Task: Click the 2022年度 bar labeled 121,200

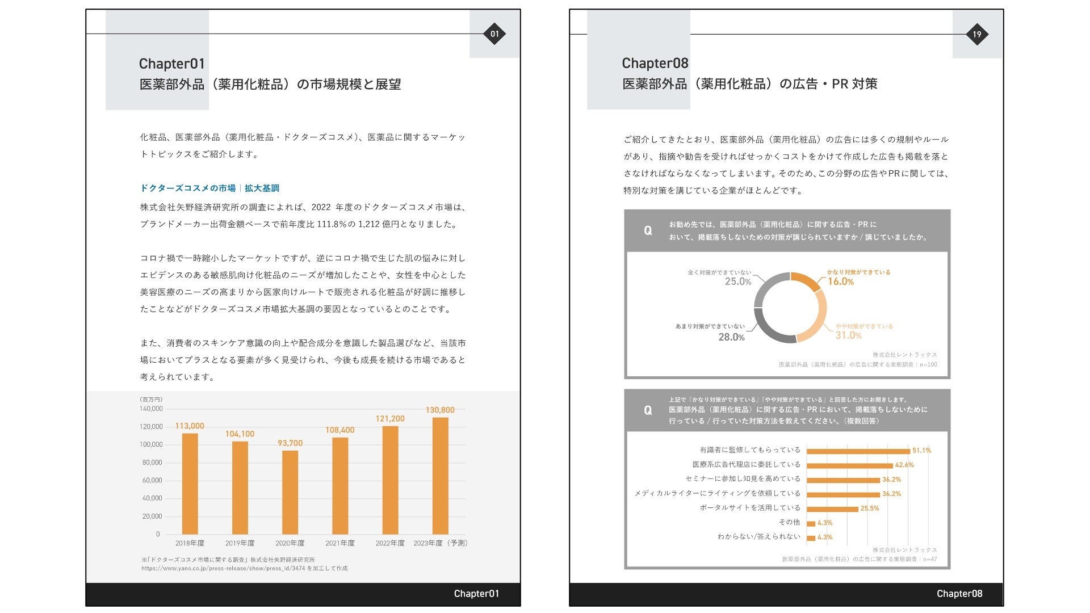Action: 390,480
